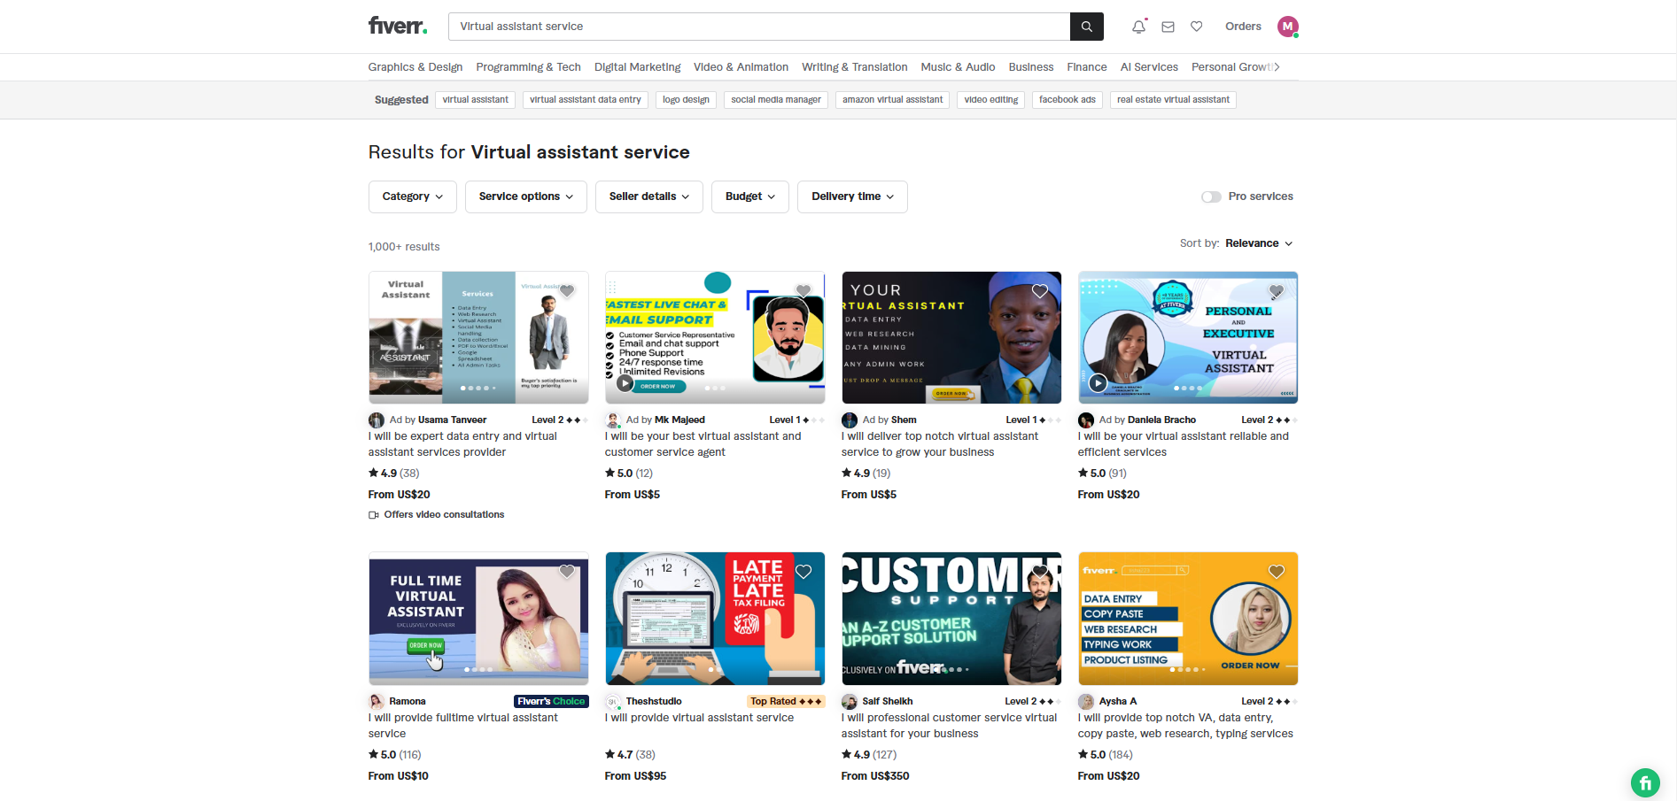Go to Orders page

[1243, 27]
